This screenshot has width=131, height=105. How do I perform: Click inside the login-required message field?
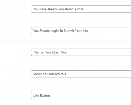[x=81, y=31]
